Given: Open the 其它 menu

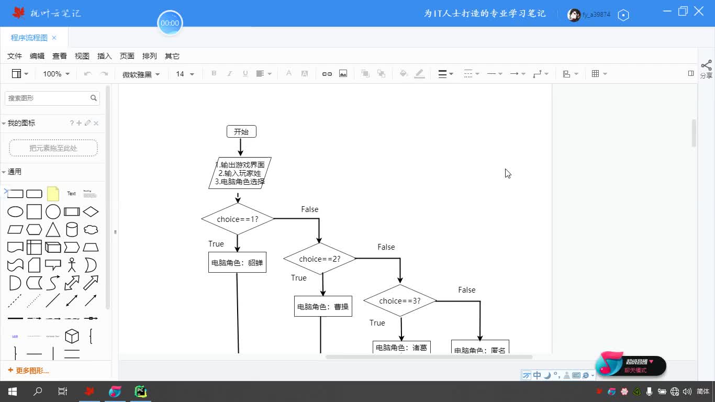Looking at the screenshot, I should (x=172, y=56).
